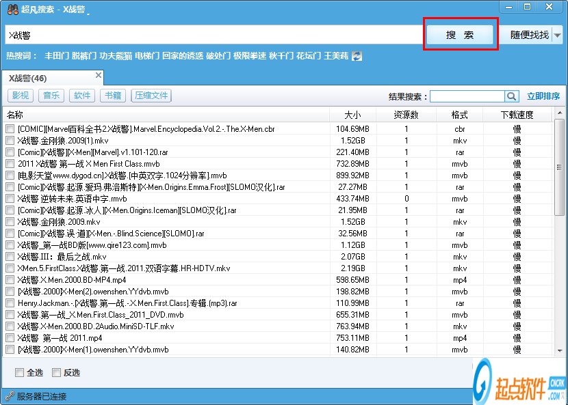
Task: Tick checkbox for Origins.Iceman rar file
Action: [x=10, y=210]
